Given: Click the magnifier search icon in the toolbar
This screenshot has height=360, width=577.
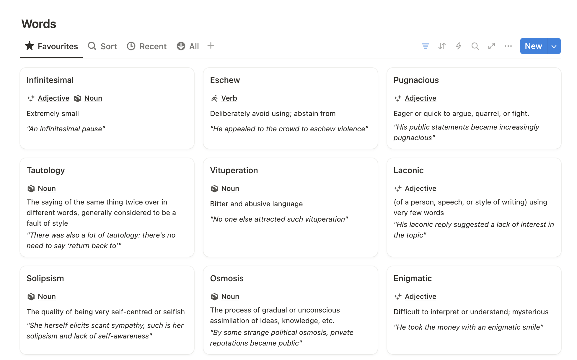Looking at the screenshot, I should point(475,46).
